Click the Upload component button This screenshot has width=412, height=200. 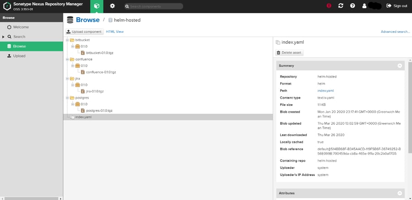pos(85,32)
